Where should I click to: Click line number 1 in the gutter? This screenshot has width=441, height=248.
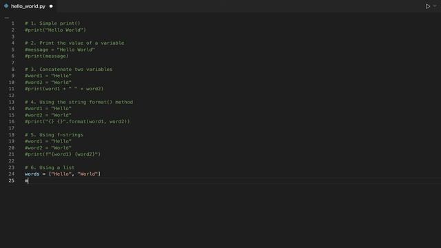pos(12,23)
